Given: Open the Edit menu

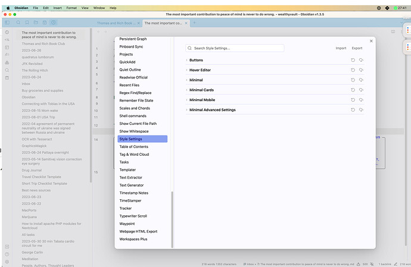Looking at the screenshot, I should (46, 8).
